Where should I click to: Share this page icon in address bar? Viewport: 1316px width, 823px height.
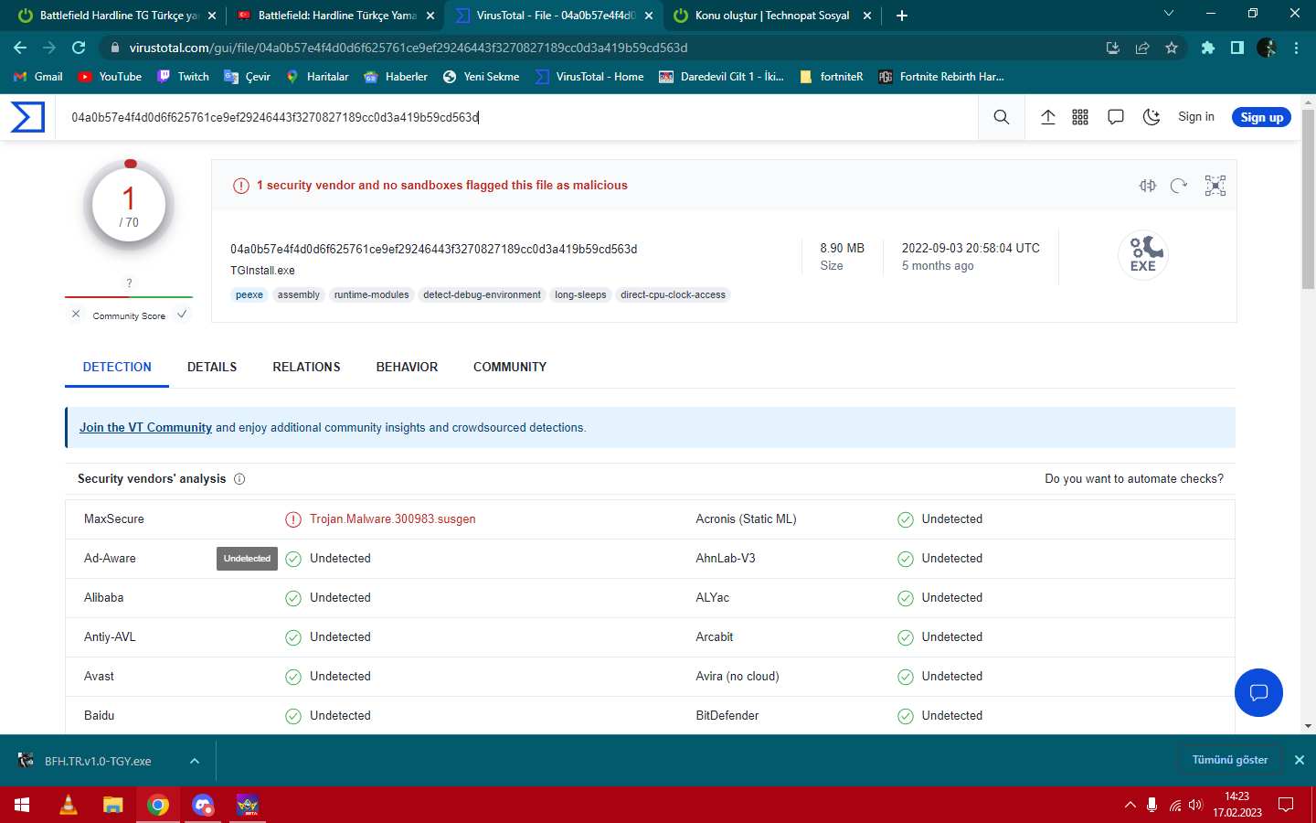tap(1142, 48)
